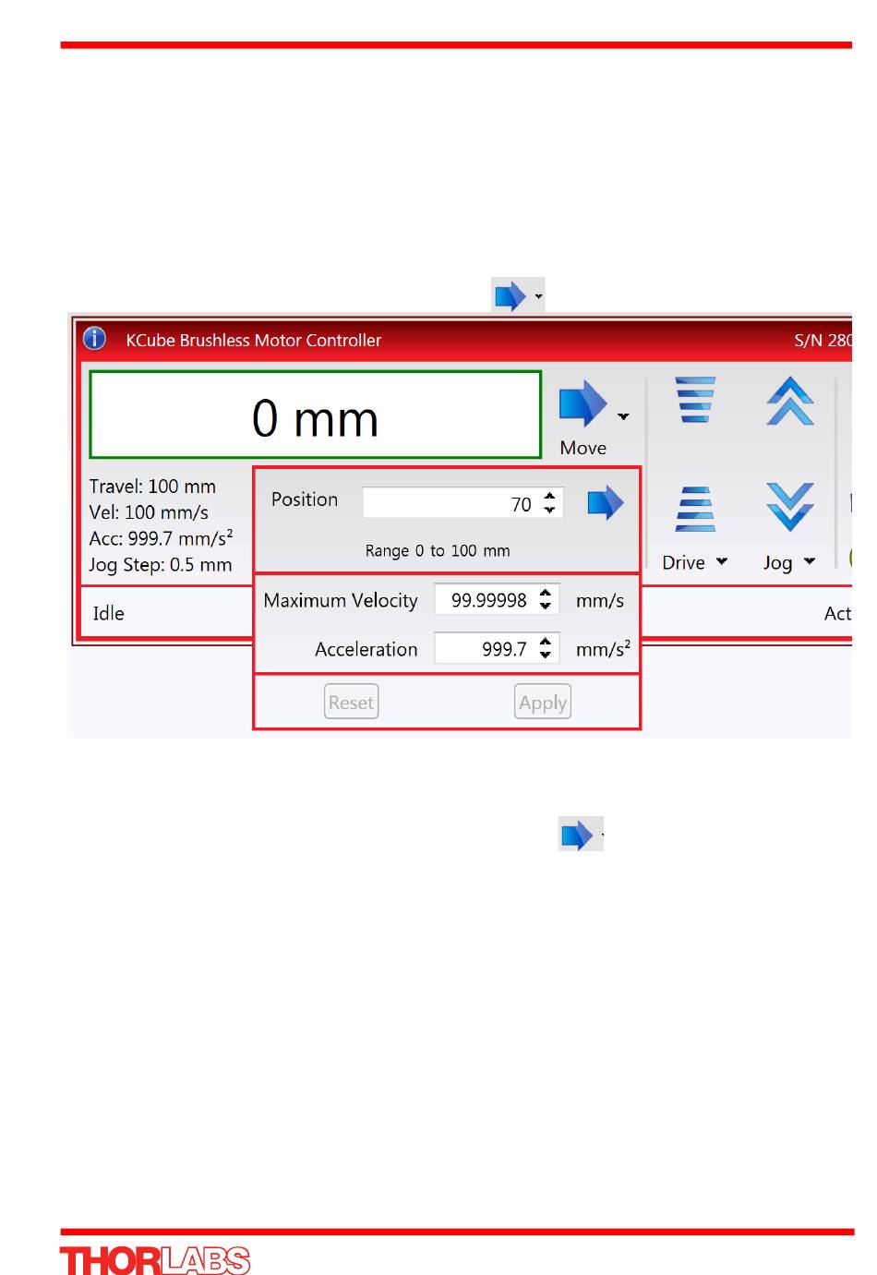Image resolution: width=877 pixels, height=1275 pixels.
Task: Click the info icon in the controller title bar
Action: pos(95,339)
